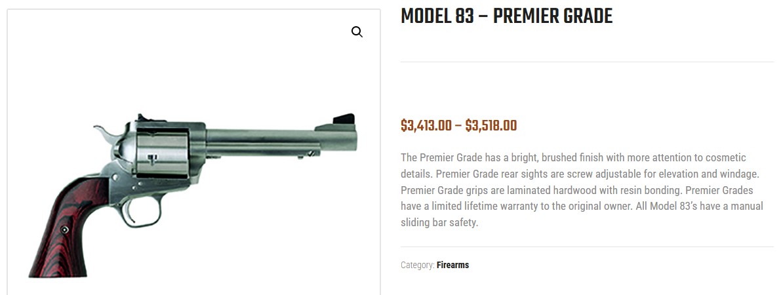Select the Model 83 – Premier Grade title
The image size is (783, 295).
(x=506, y=16)
